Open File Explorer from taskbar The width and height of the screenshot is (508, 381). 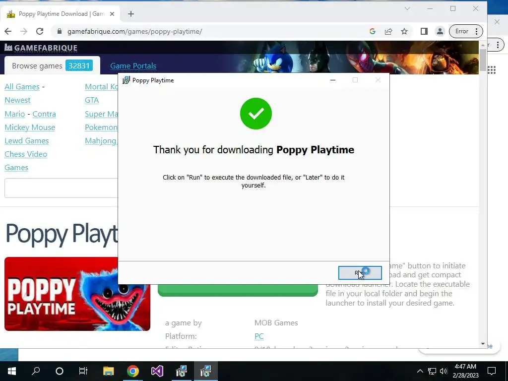tap(109, 371)
